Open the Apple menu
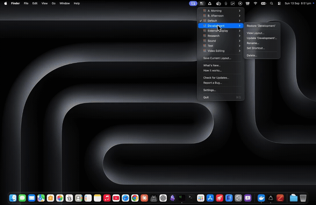The height and width of the screenshot is (205, 316). [x=5, y=4]
